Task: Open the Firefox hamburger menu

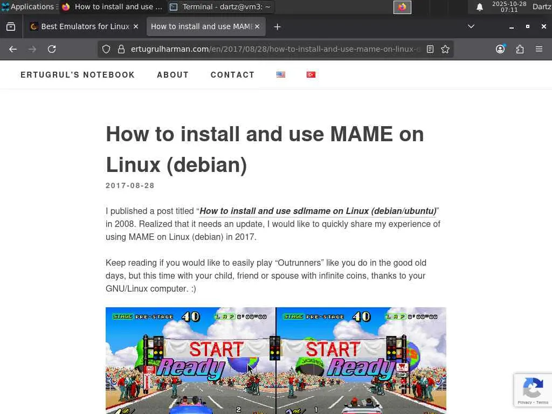Action: tap(539, 49)
